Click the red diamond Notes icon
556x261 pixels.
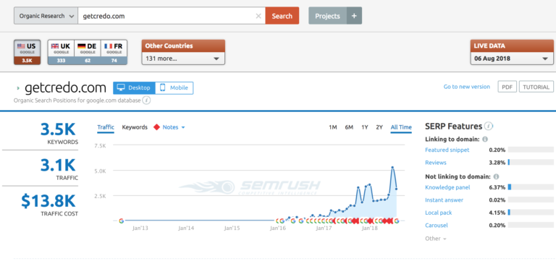tap(156, 127)
